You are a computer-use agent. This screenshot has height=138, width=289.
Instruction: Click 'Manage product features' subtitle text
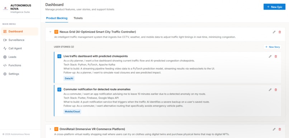tap(80, 9)
